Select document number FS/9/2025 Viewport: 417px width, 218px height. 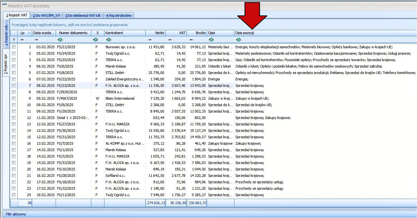tap(65, 105)
